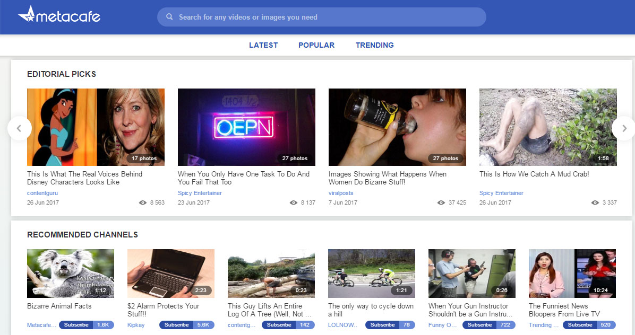635x335 pixels.
Task: Click the right carousel navigation arrow
Action: [x=623, y=128]
